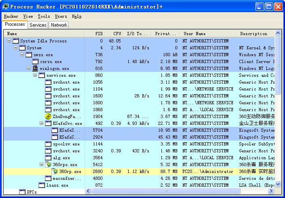Image resolution: width=285 pixels, height=198 pixels.
Task: Click the csrss.exe window icon
Action: click(35, 61)
